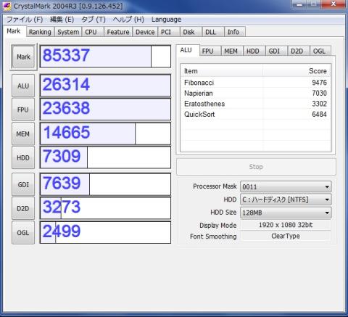Show the OGL results sub-tab

click(320, 51)
